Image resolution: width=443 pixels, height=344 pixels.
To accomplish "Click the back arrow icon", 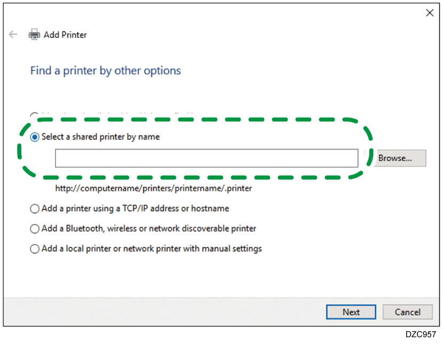I will (13, 35).
